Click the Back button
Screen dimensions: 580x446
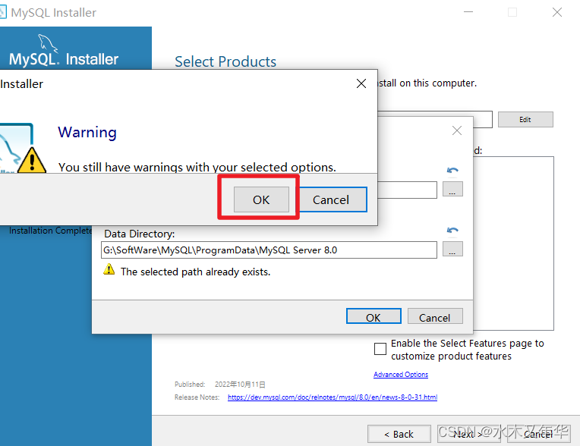(399, 434)
